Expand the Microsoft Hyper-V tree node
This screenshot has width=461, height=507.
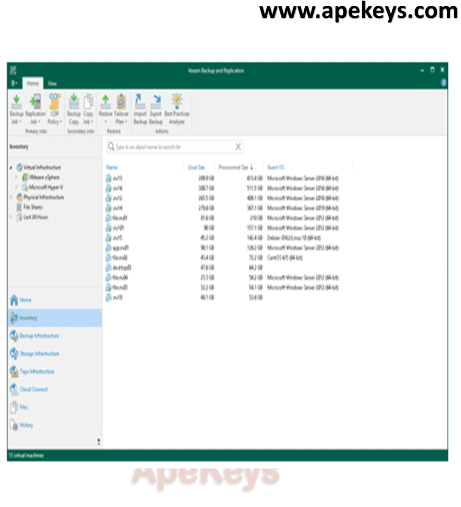16,187
